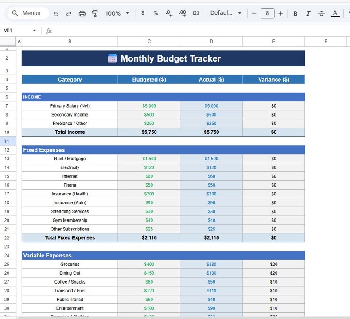Open more number formats (123)
Viewport: 350px width, 319px height.
[195, 13]
